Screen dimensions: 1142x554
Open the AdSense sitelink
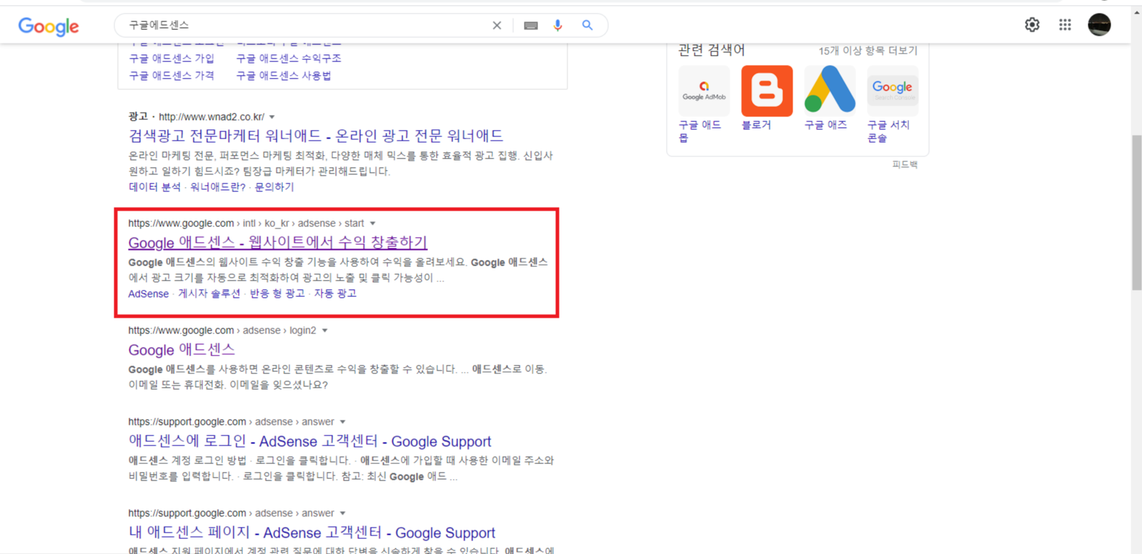coord(149,294)
